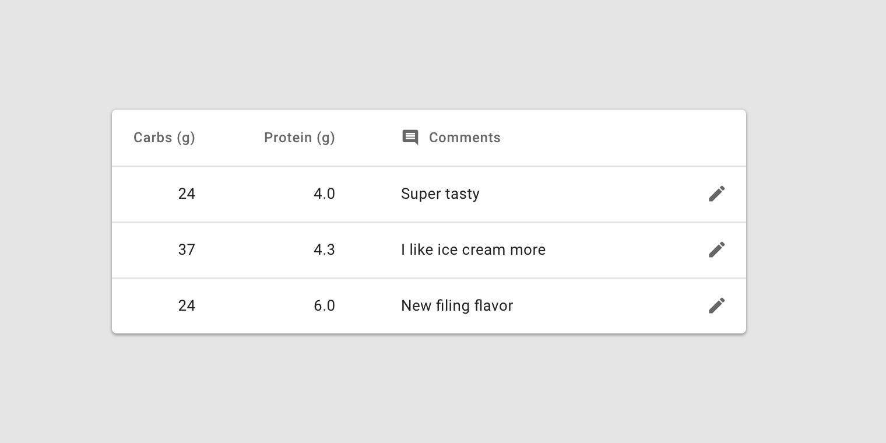
Task: Click the word 'flavor' in third row comment
Action: point(494,305)
